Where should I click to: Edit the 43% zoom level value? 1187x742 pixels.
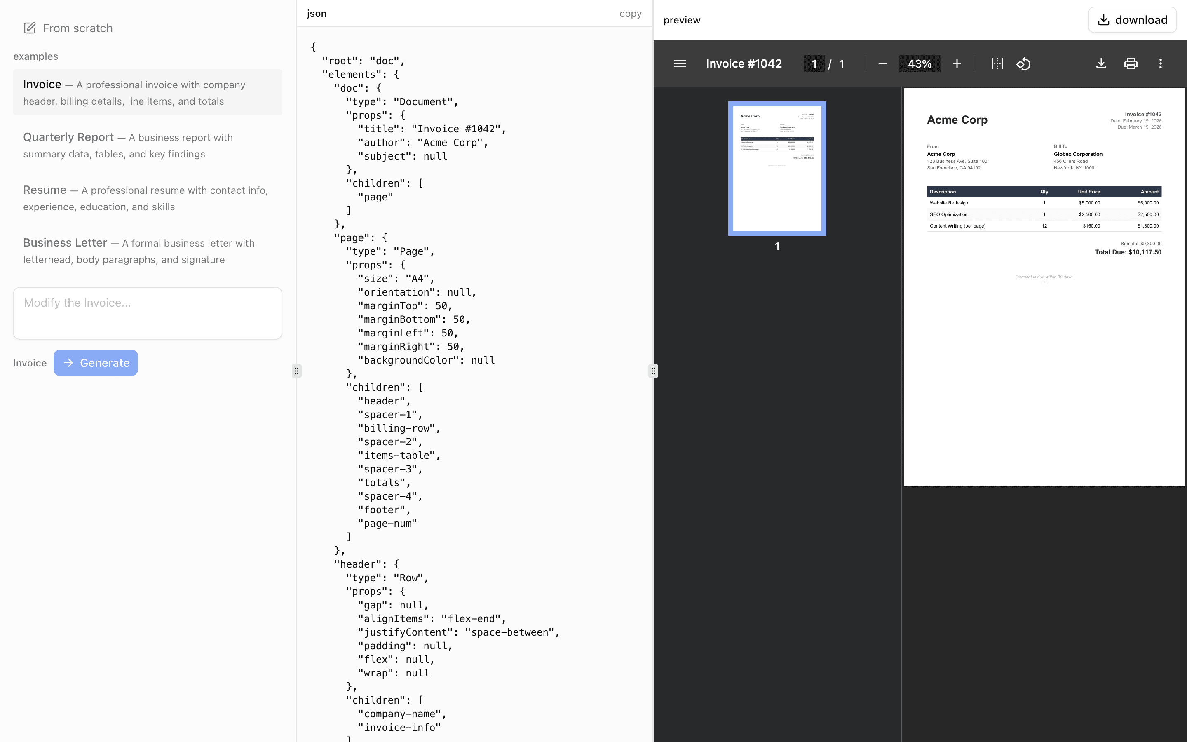919,63
